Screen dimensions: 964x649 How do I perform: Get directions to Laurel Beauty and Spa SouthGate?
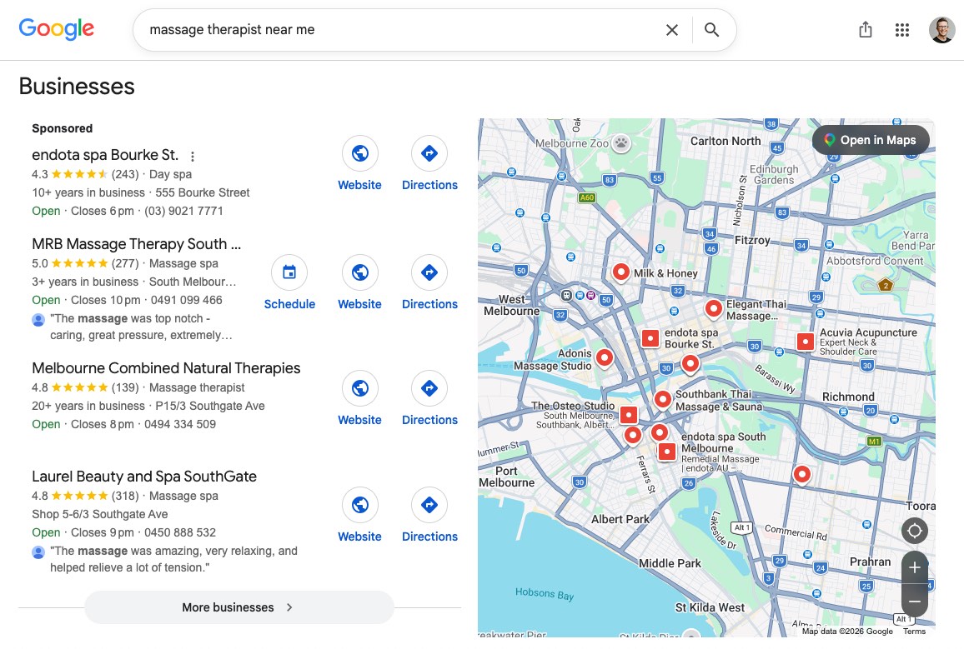[429, 516]
